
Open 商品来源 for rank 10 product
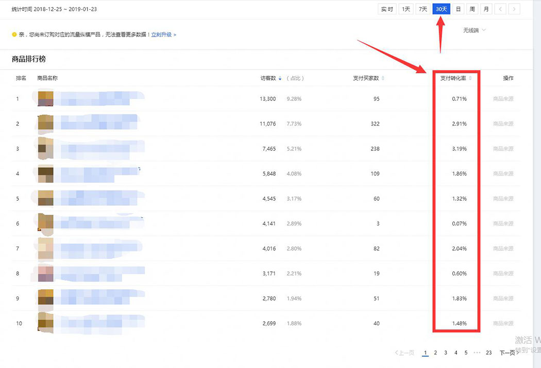(x=503, y=324)
